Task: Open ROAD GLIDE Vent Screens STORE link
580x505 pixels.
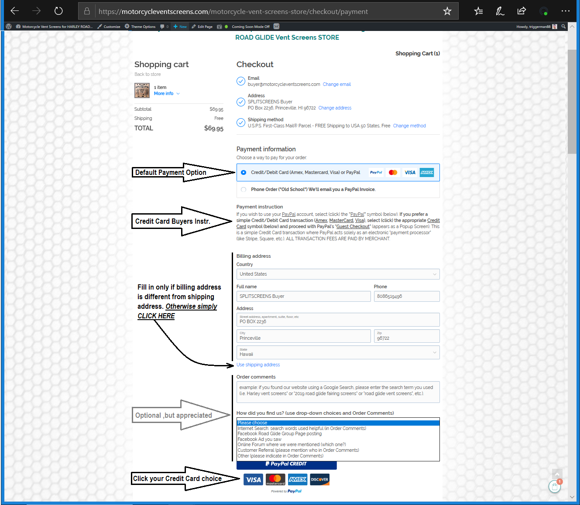Action: 287,38
